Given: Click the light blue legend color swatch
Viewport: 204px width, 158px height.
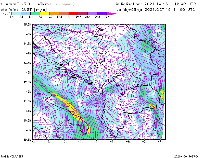Looking at the screenshot, I should [x=26, y=14].
